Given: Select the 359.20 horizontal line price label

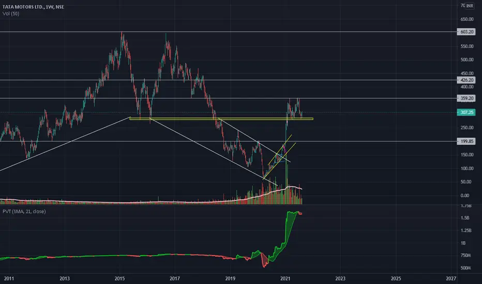Looking at the screenshot, I should (x=466, y=98).
